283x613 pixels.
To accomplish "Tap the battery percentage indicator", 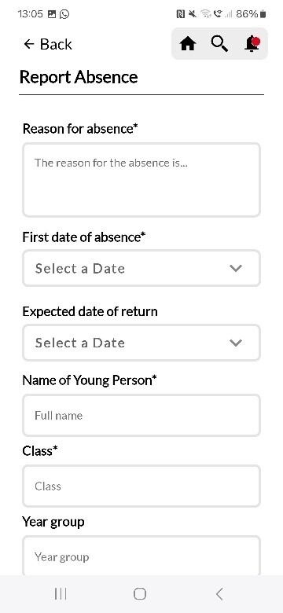I will [247, 14].
